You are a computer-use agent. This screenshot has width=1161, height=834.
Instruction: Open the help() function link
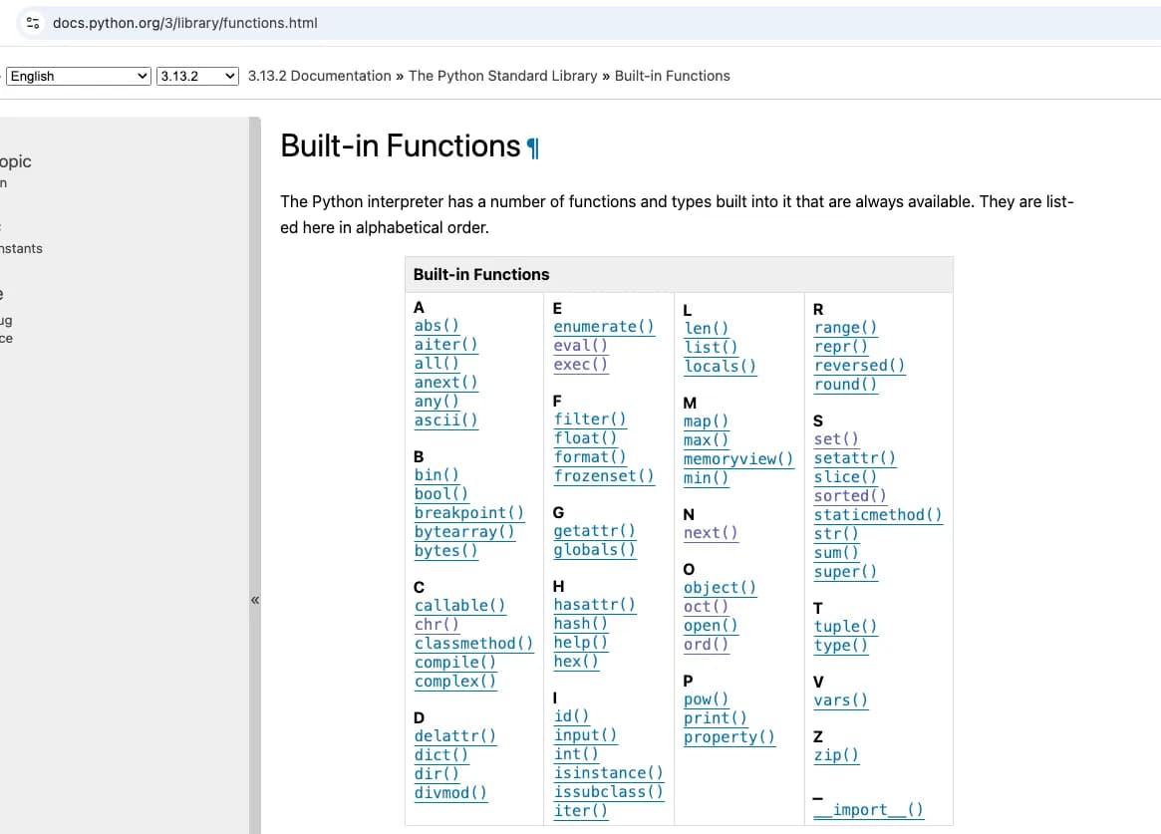tap(580, 643)
